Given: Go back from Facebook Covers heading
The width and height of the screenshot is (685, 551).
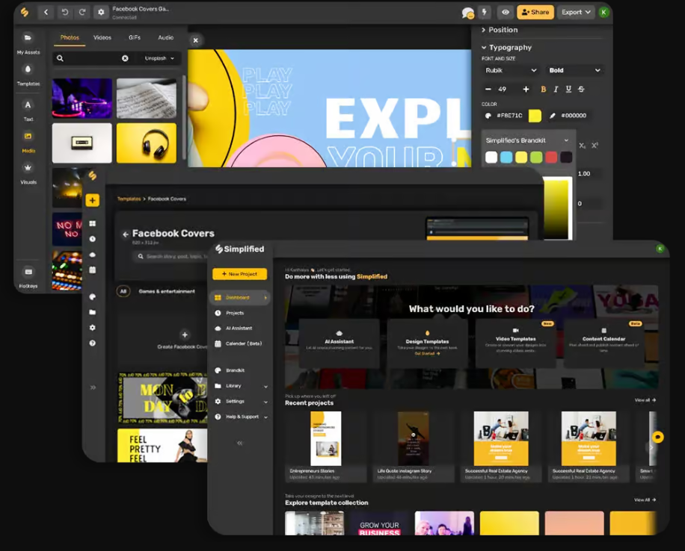Looking at the screenshot, I should coord(126,234).
